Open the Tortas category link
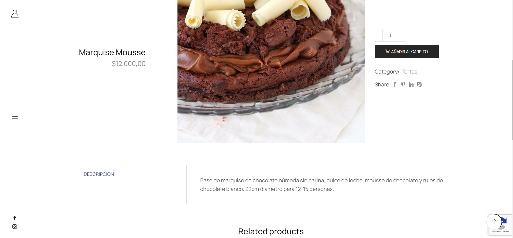513x238 pixels. click(x=409, y=72)
